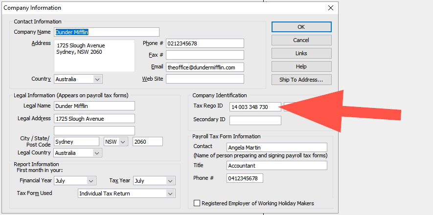Open the Financial Year month dropdown
433x215 pixels.
point(75,181)
